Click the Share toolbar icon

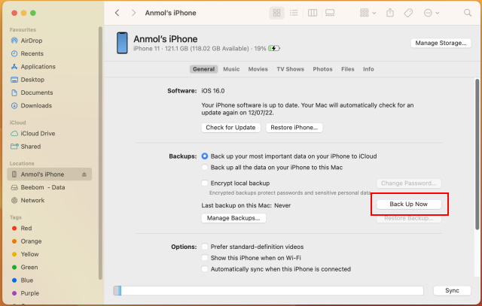click(390, 14)
